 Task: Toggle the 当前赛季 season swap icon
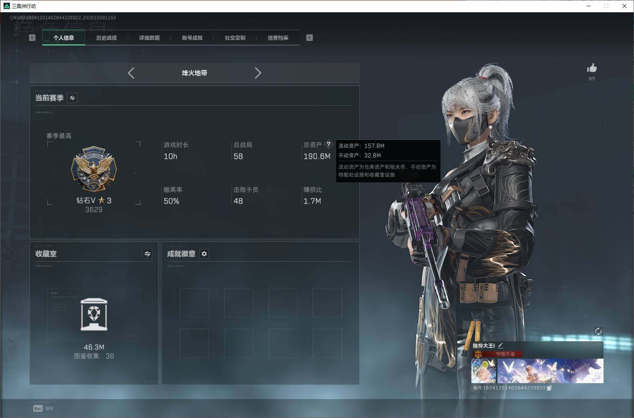coord(72,98)
